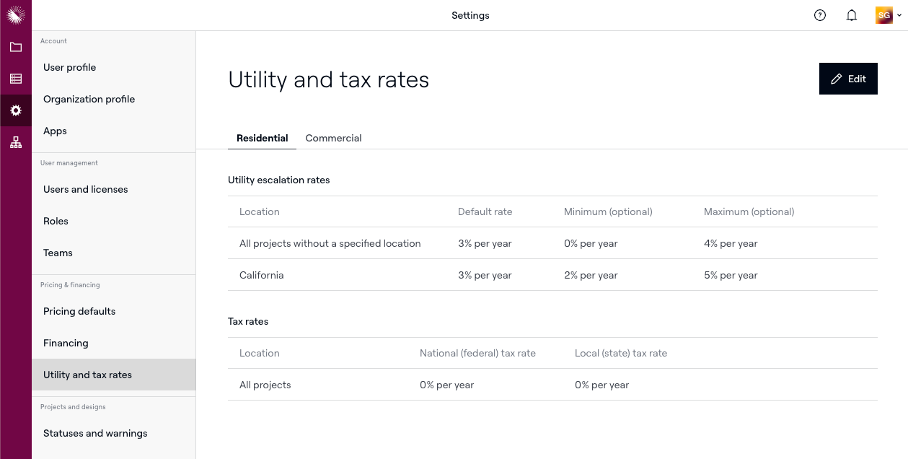Click the SG user avatar

tap(883, 15)
